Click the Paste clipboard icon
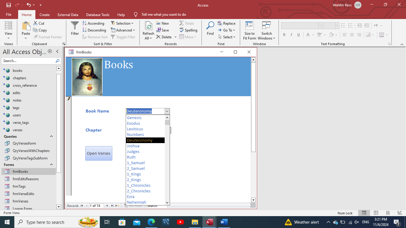This screenshot has height=228, width=406. (26, 26)
